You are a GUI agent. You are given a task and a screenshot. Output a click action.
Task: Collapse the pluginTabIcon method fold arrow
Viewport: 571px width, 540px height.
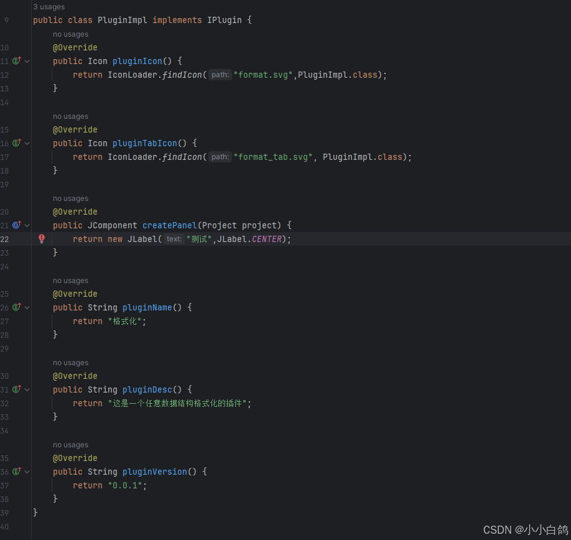[27, 144]
